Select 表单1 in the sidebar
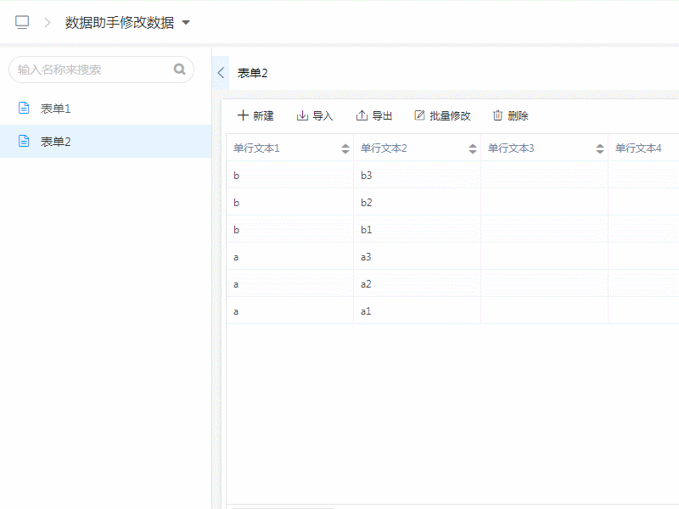 point(56,109)
